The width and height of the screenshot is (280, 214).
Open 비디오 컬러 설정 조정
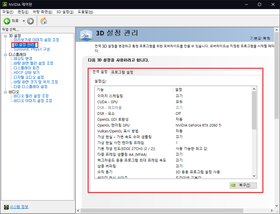tap(31, 96)
